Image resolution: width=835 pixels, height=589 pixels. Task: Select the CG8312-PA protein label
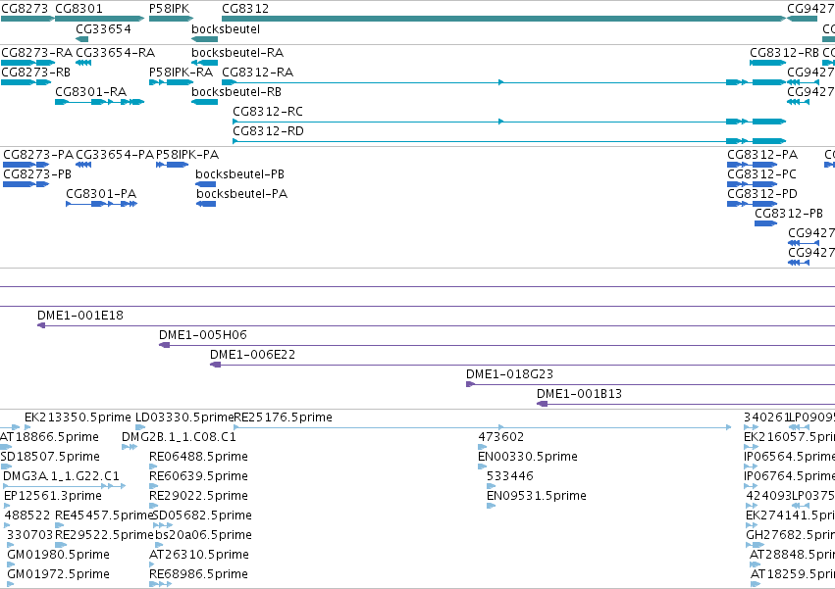(762, 155)
